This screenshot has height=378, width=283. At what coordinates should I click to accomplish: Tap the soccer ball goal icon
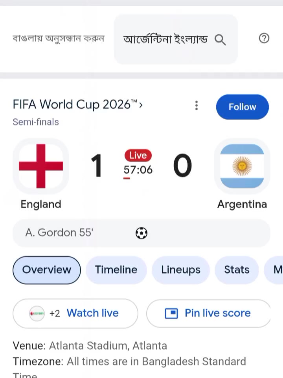(x=141, y=233)
